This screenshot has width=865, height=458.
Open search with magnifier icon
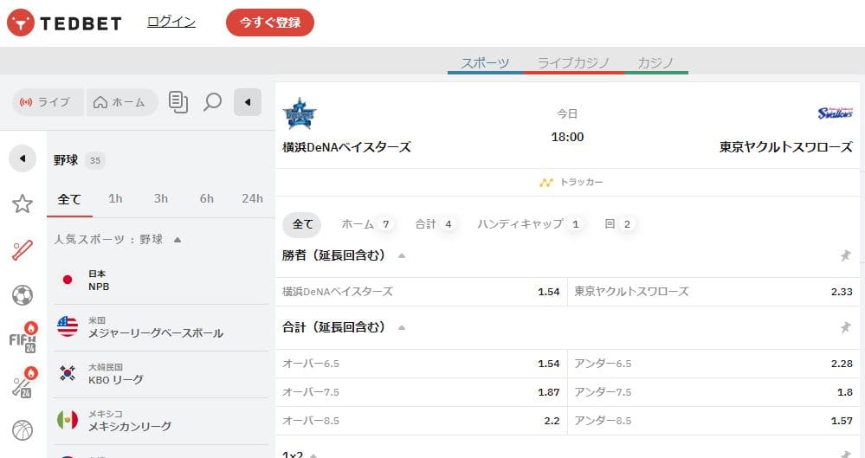click(212, 102)
